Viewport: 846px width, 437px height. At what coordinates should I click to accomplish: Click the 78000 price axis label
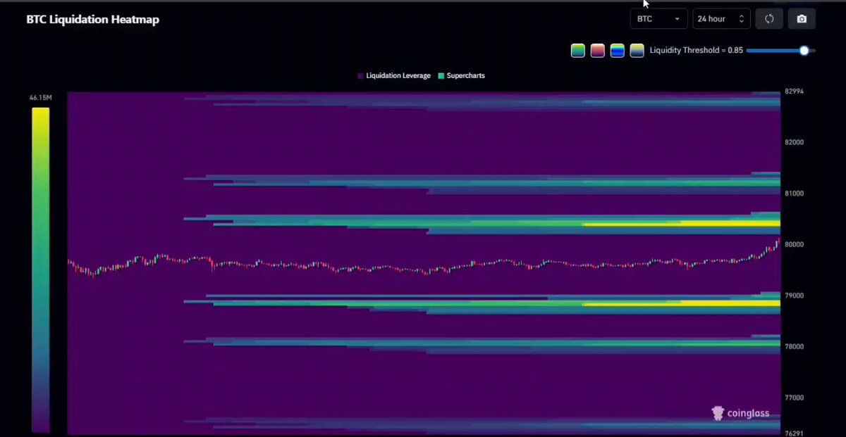click(x=794, y=347)
